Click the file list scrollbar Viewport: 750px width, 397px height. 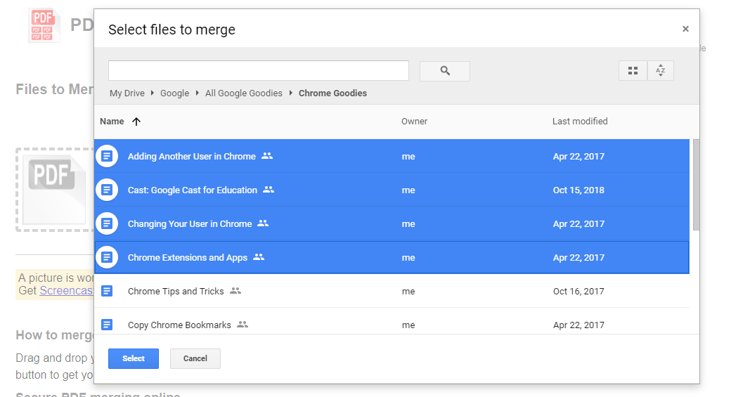pyautogui.click(x=696, y=184)
